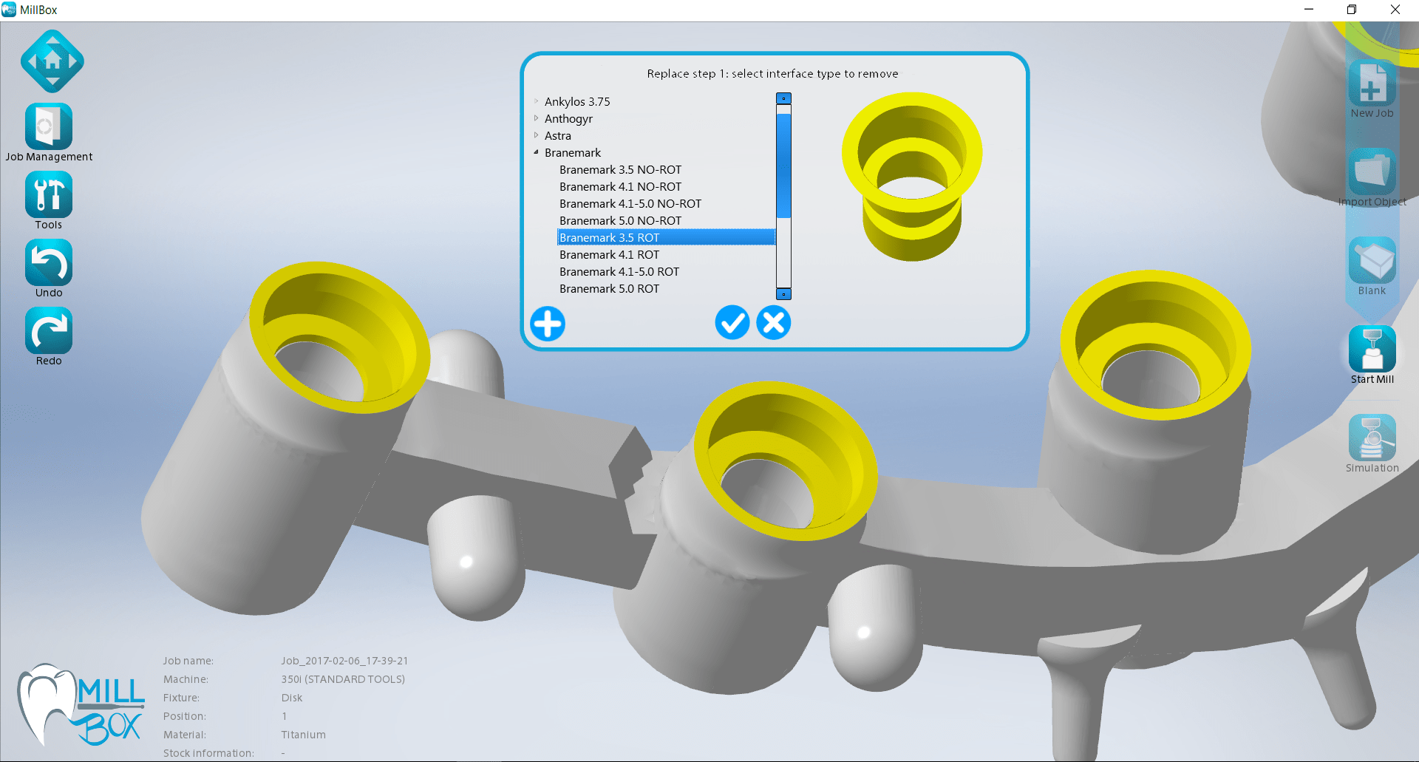Start Mill process
The height and width of the screenshot is (762, 1419).
(x=1372, y=350)
